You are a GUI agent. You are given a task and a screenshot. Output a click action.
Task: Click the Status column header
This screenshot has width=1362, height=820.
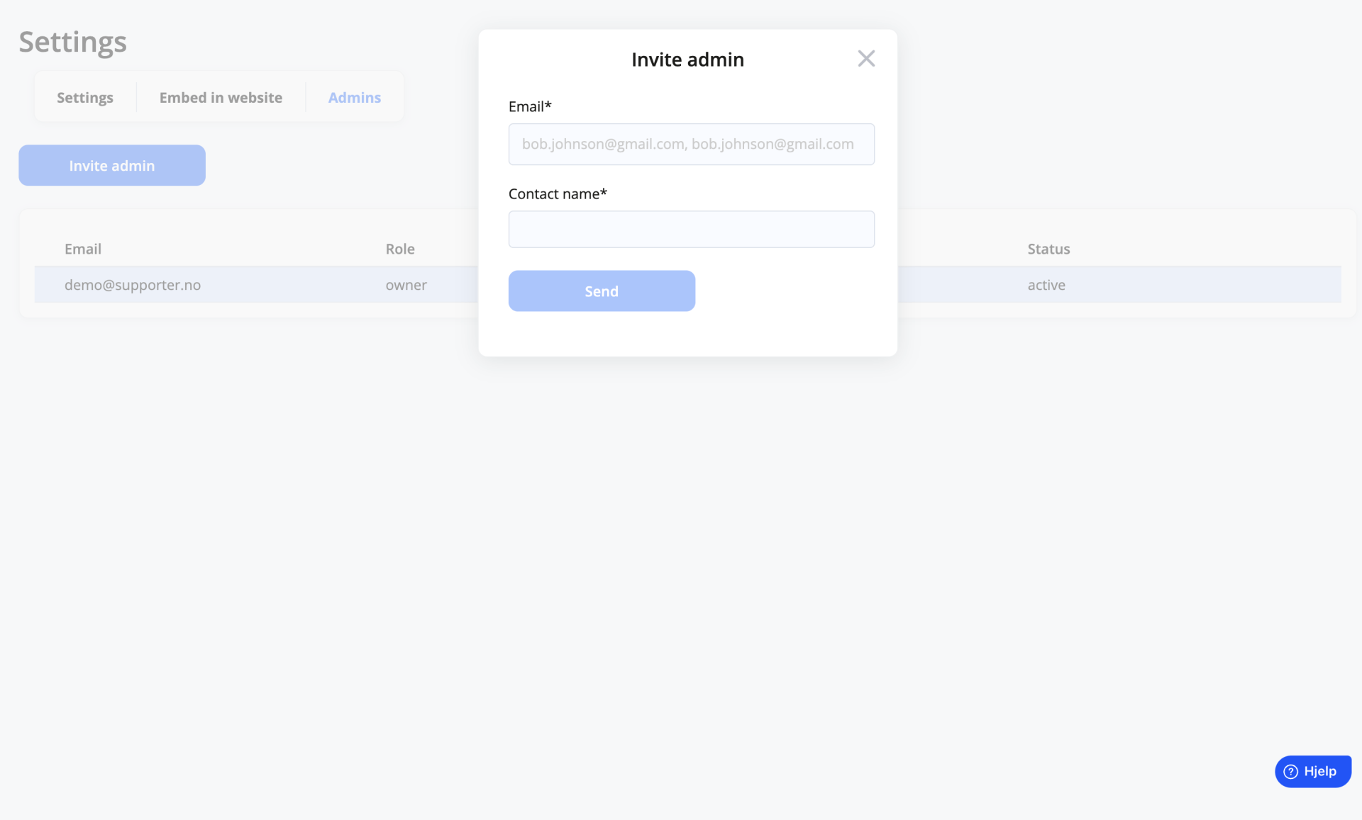click(x=1048, y=249)
